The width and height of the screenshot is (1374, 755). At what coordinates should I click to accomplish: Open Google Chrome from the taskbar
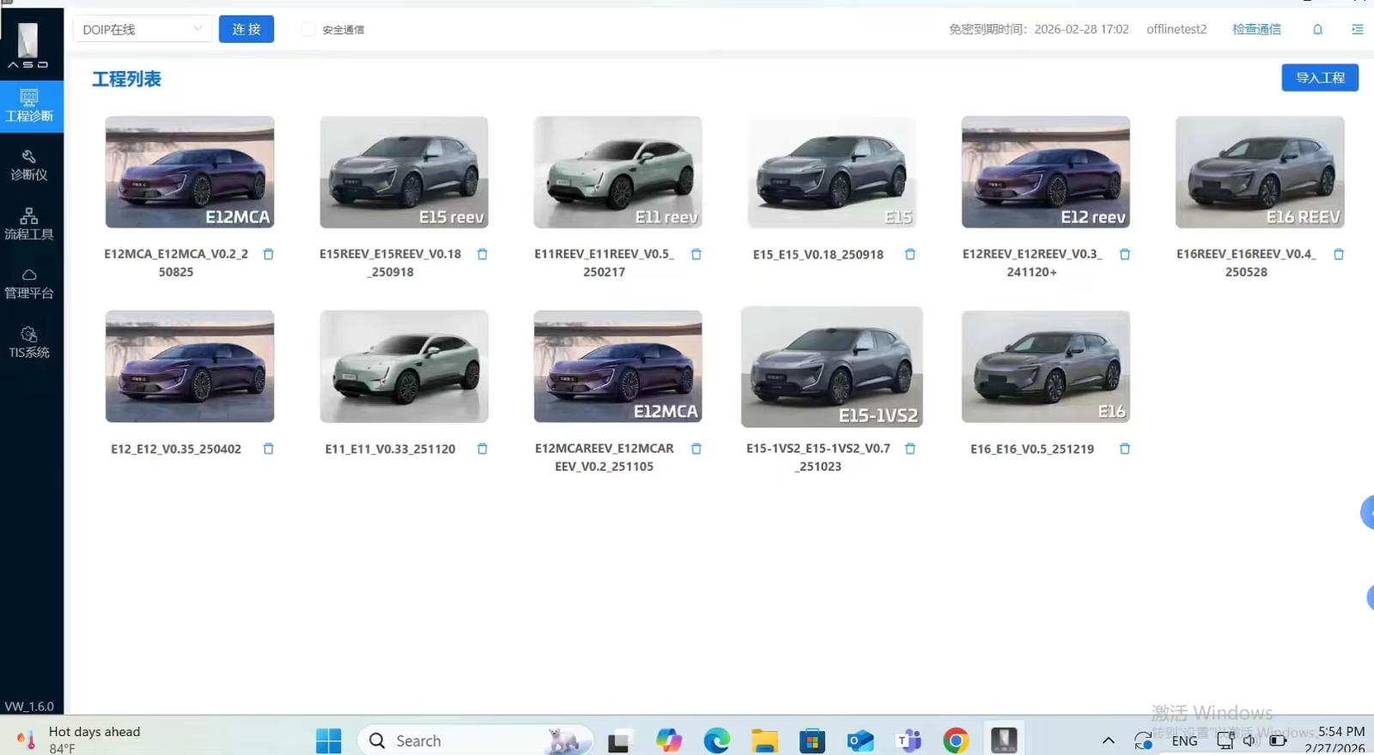956,740
